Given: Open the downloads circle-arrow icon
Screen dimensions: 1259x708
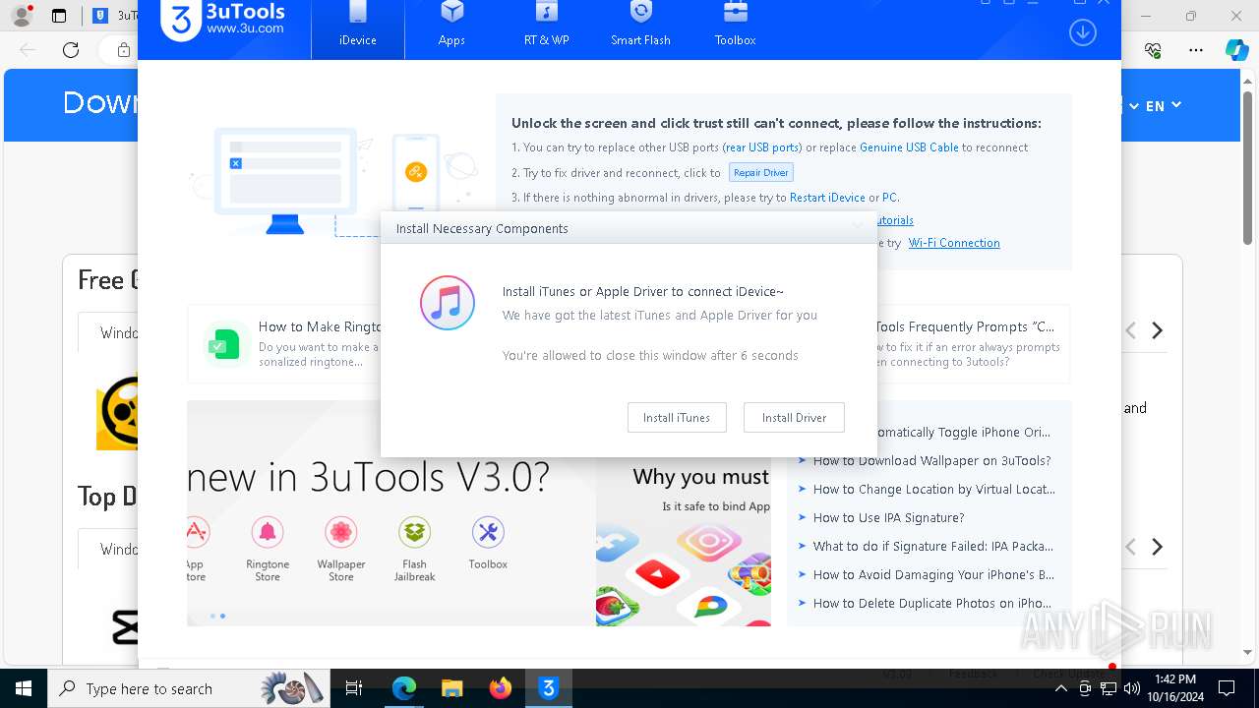Looking at the screenshot, I should click(x=1082, y=32).
